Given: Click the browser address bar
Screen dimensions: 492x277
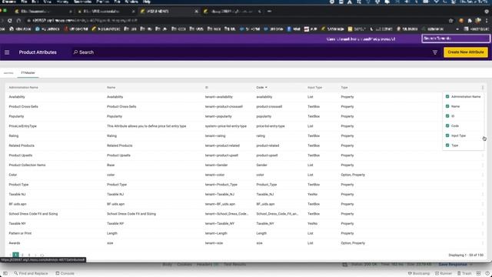Looking at the screenshot, I should (x=235, y=21).
